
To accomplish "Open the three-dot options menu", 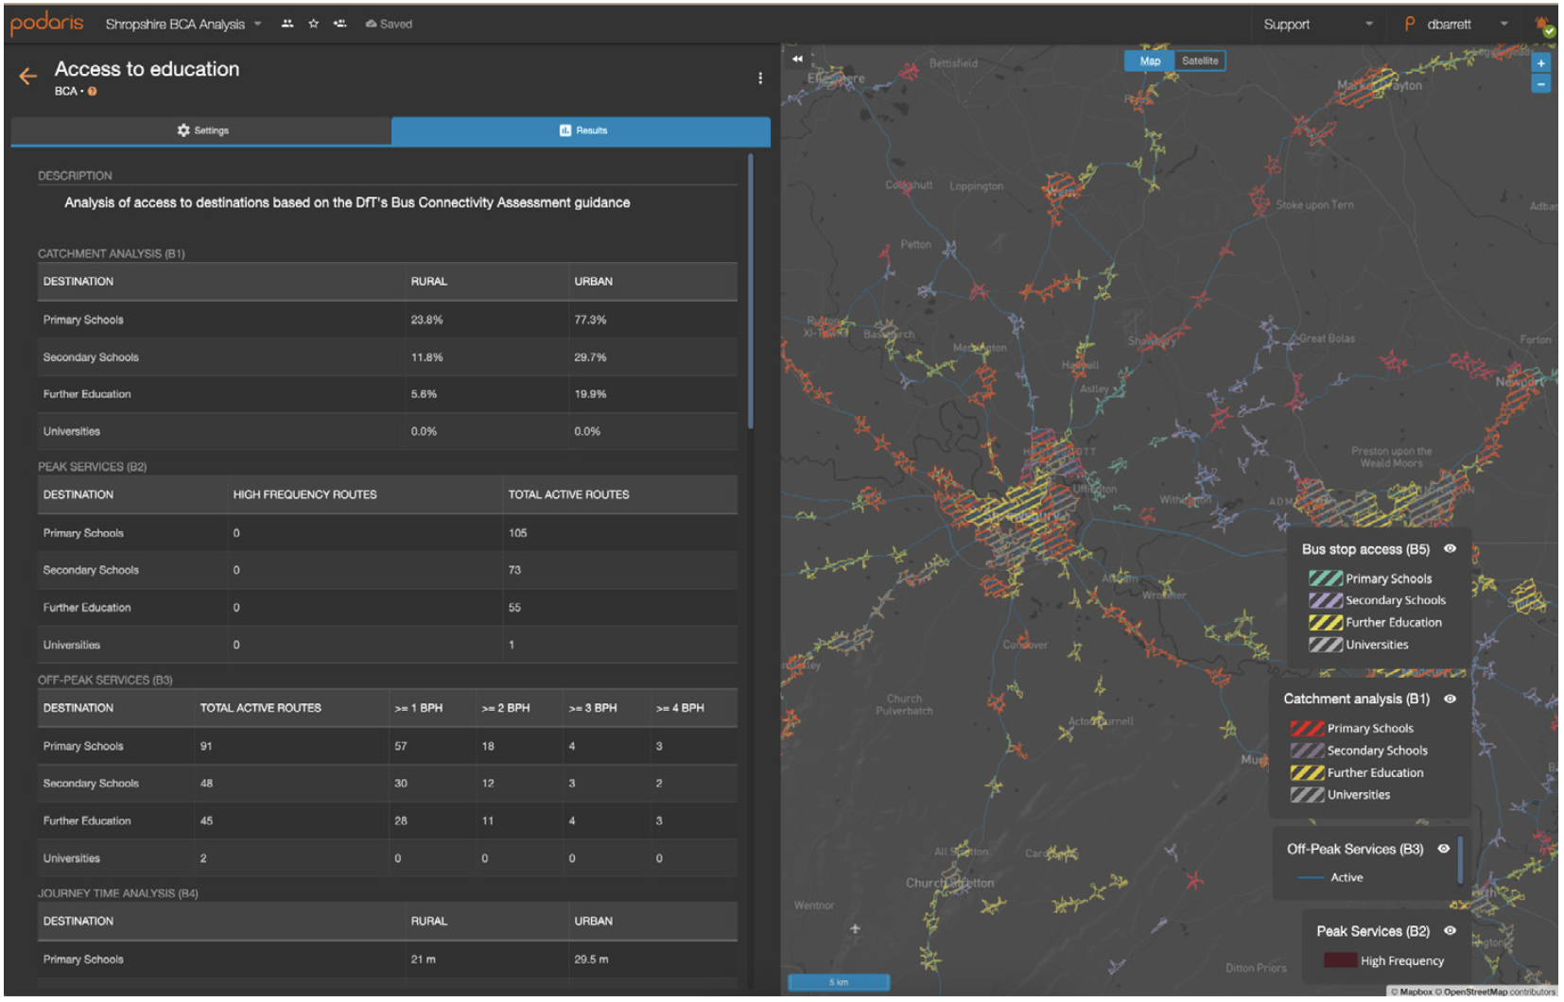I will pos(760,78).
